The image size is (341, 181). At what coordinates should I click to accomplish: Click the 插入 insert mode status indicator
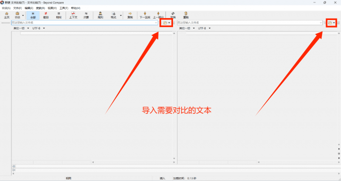coord(162,178)
